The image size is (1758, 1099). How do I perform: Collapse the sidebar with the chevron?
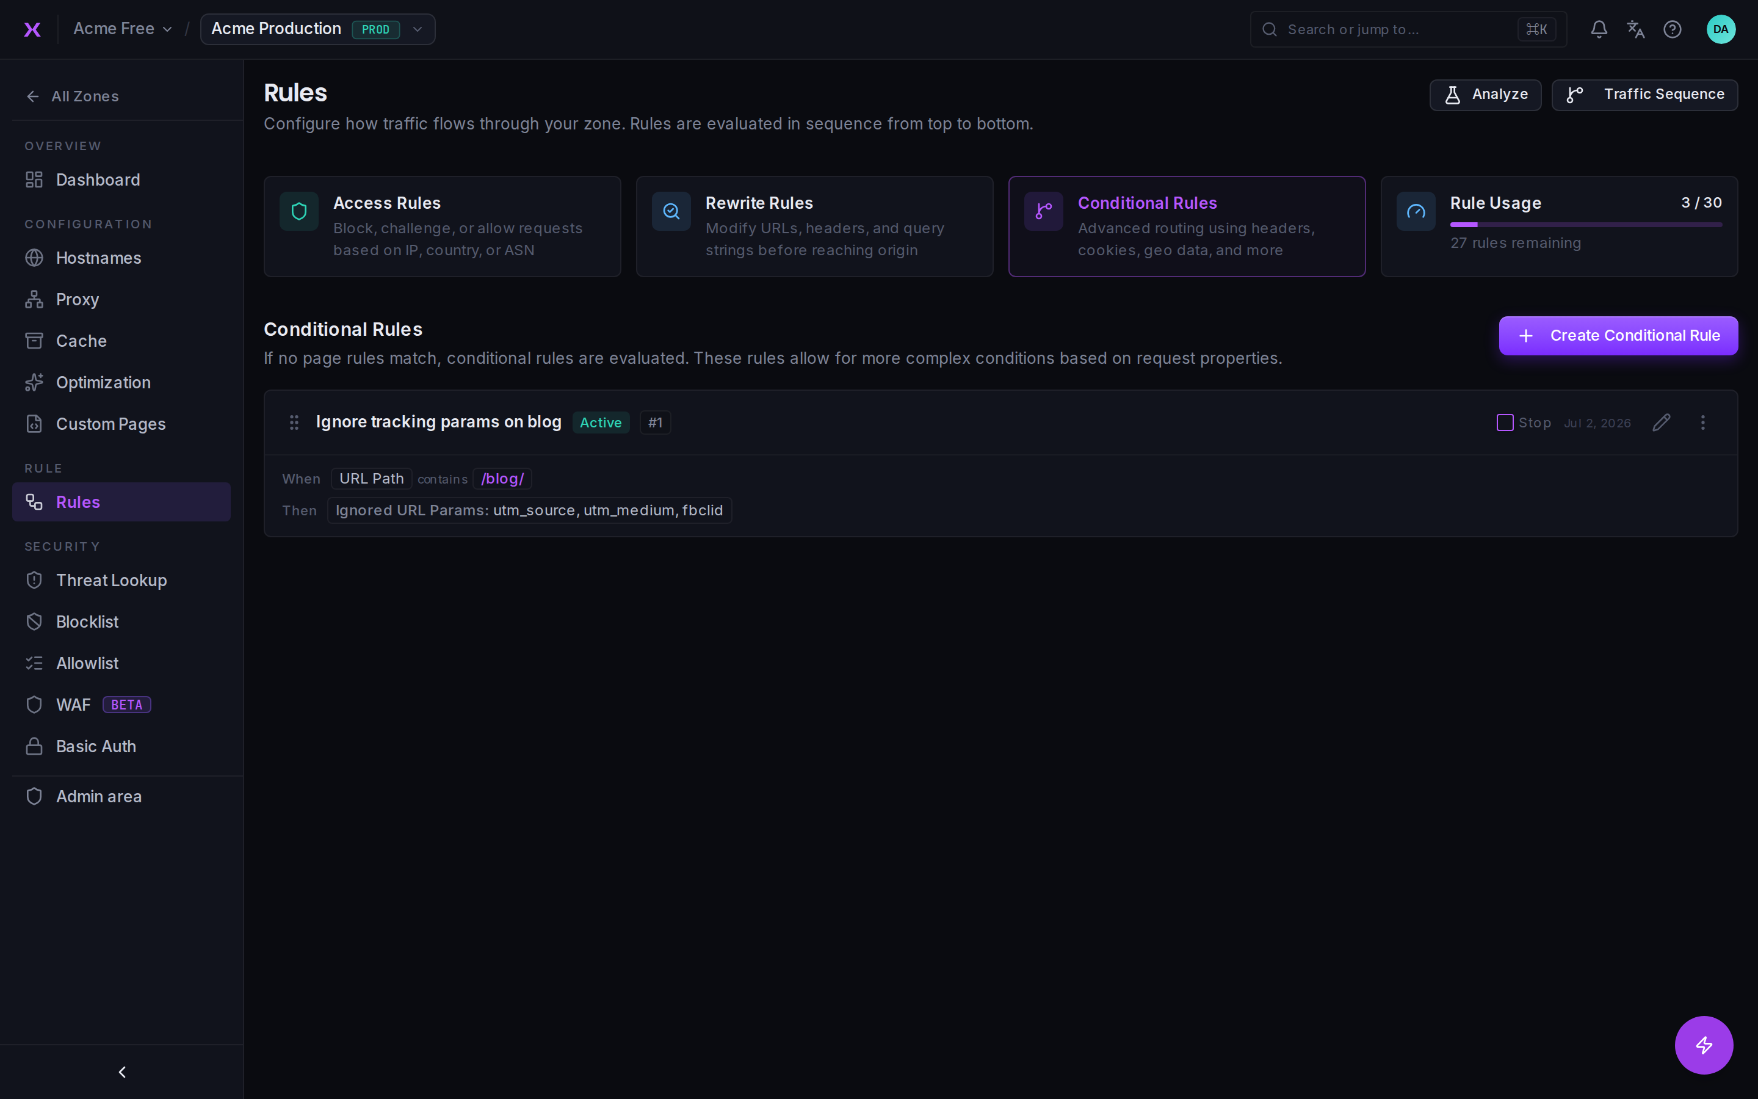(122, 1072)
